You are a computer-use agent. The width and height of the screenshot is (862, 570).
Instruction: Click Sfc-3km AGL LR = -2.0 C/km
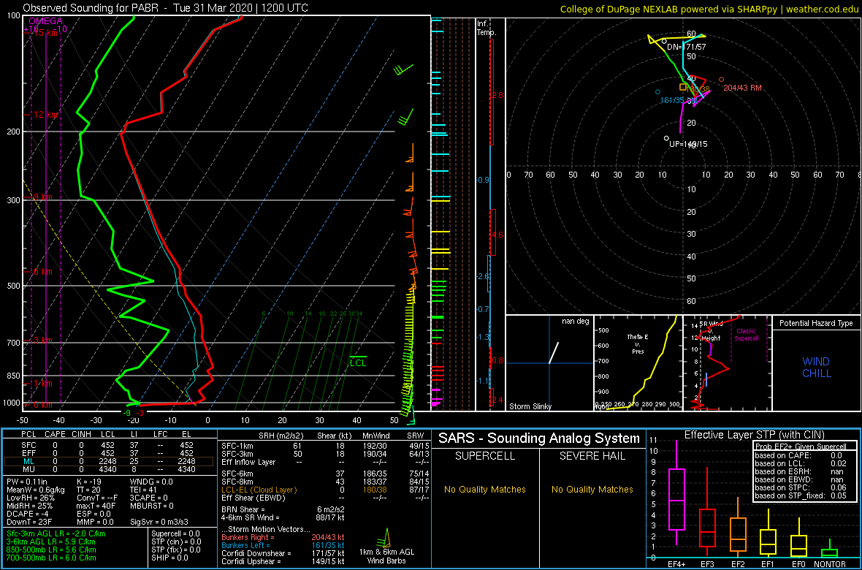pos(56,533)
